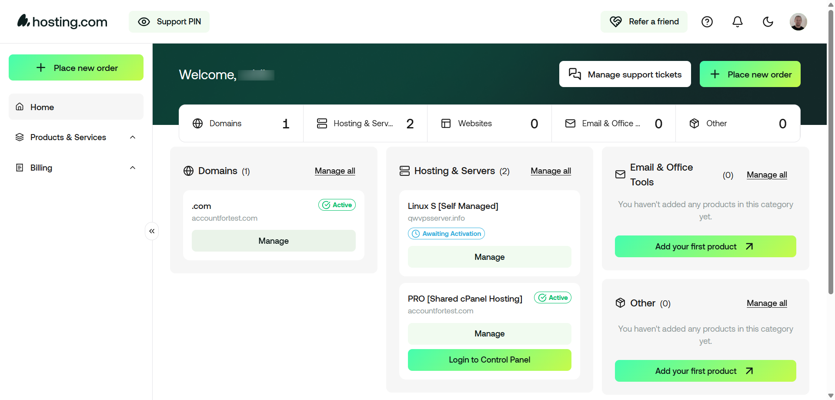Click sidebar Place new order button
Image resolution: width=835 pixels, height=400 pixels.
pos(76,67)
